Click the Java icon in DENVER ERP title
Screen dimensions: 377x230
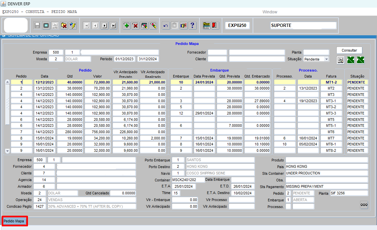click(x=3, y=4)
